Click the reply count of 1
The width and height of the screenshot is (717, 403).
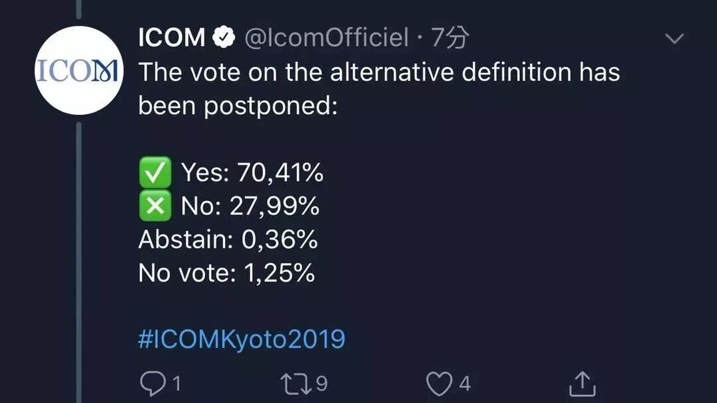176,384
